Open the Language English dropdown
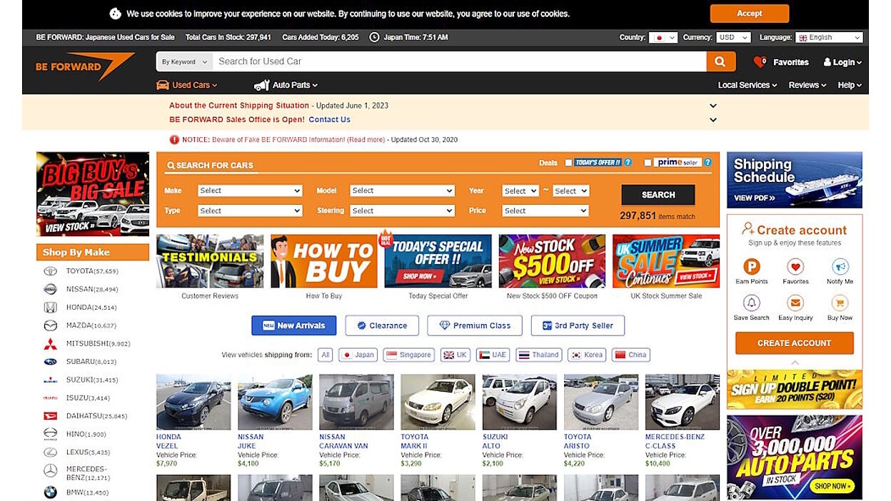Screen dimensions: 891x501 point(829,37)
